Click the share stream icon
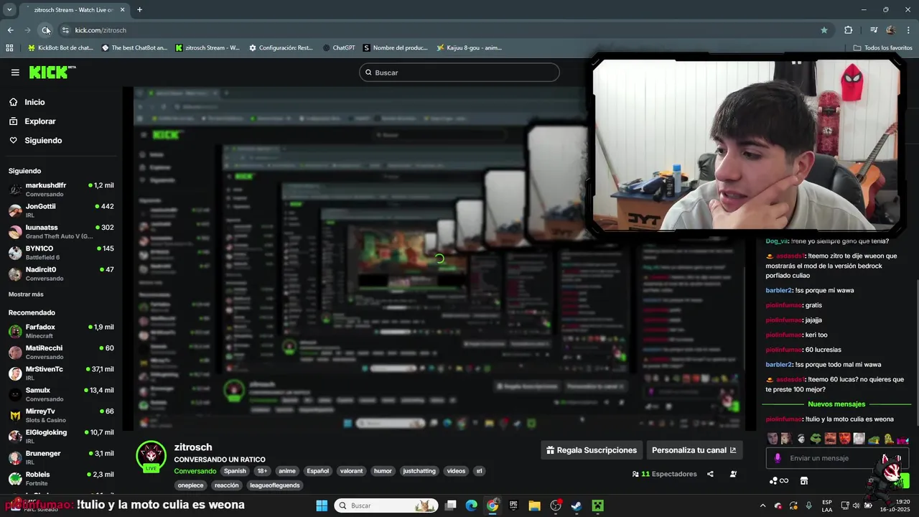 [x=710, y=474]
